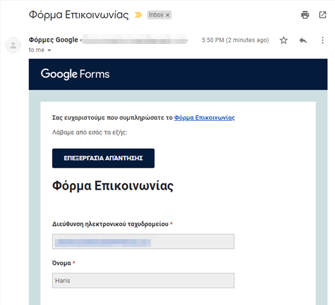Image resolution: width=335 pixels, height=305 pixels.
Task: Click the sender's profile avatar icon
Action: pos(13,45)
